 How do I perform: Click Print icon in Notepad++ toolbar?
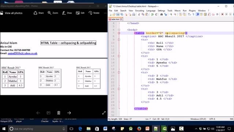[x=134, y=15]
